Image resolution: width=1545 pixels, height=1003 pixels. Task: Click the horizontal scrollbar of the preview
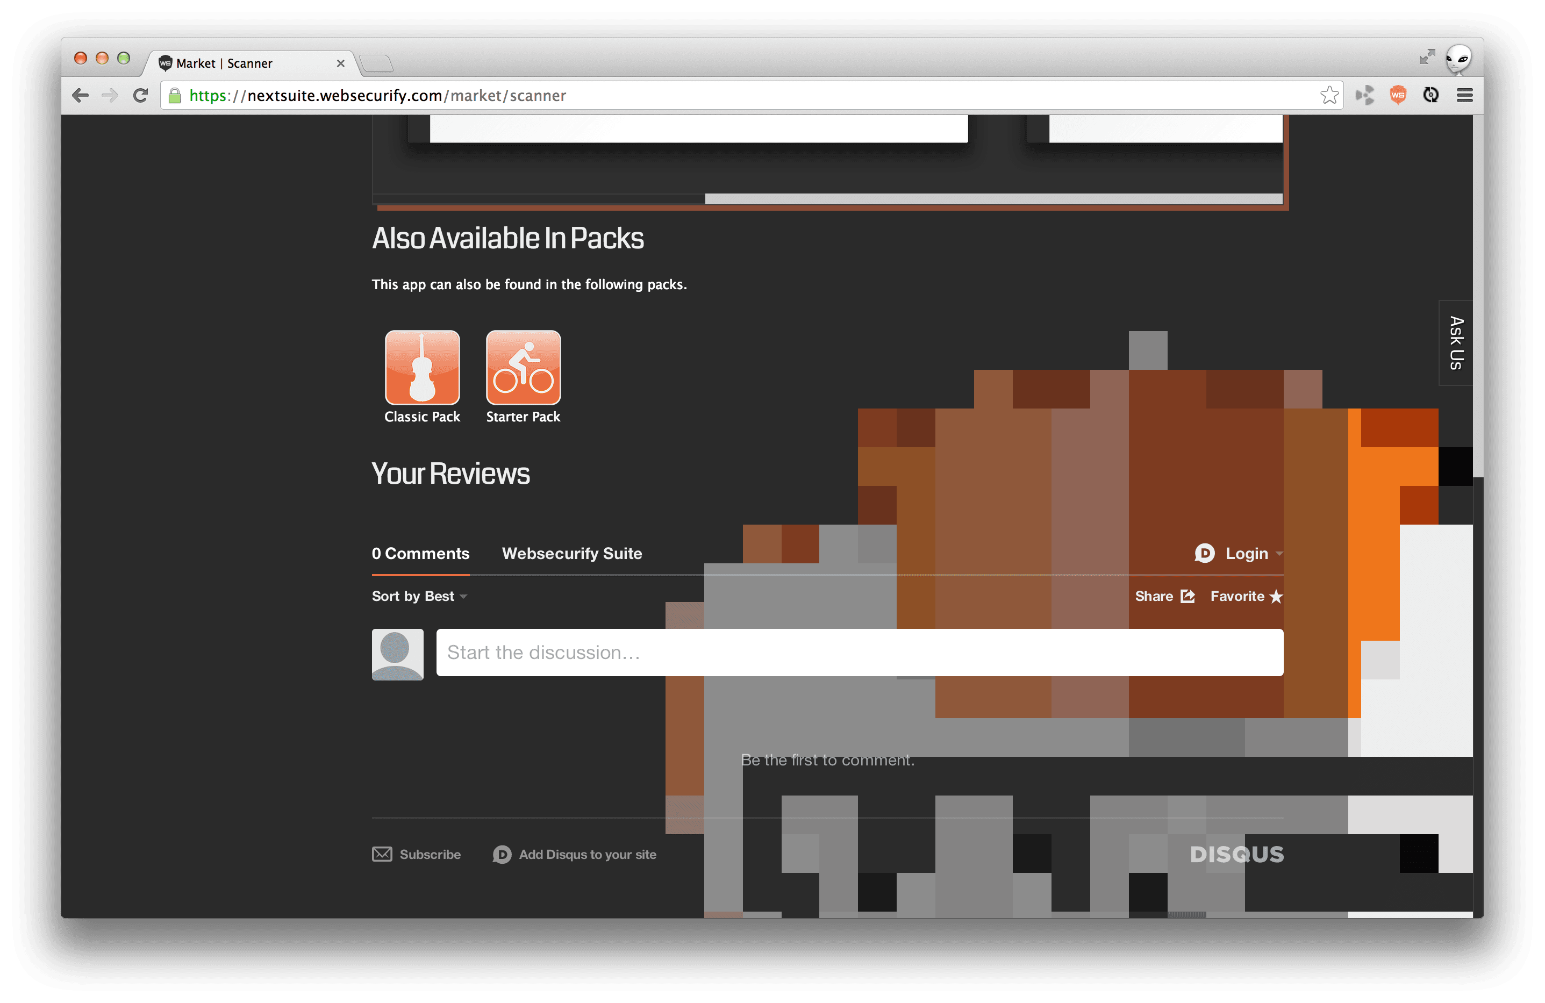(x=993, y=199)
